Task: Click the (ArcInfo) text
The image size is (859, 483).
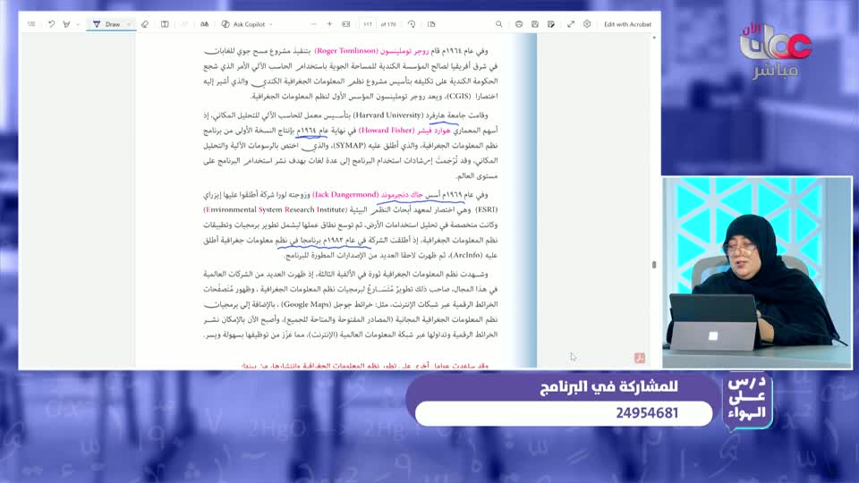Action: pos(465,255)
